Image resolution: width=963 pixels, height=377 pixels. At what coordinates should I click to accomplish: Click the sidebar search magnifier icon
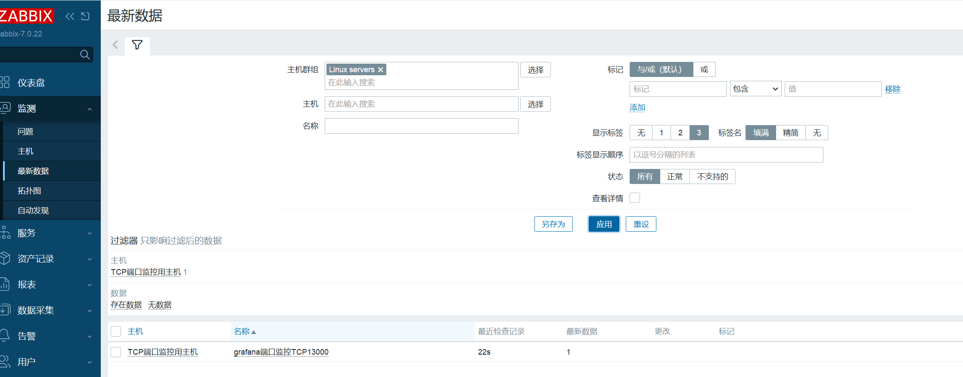[85, 55]
